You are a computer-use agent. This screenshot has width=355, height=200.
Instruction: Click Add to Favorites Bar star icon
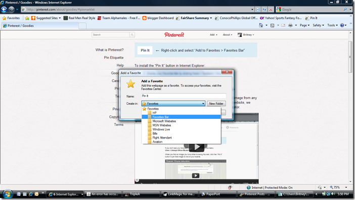coord(27,18)
